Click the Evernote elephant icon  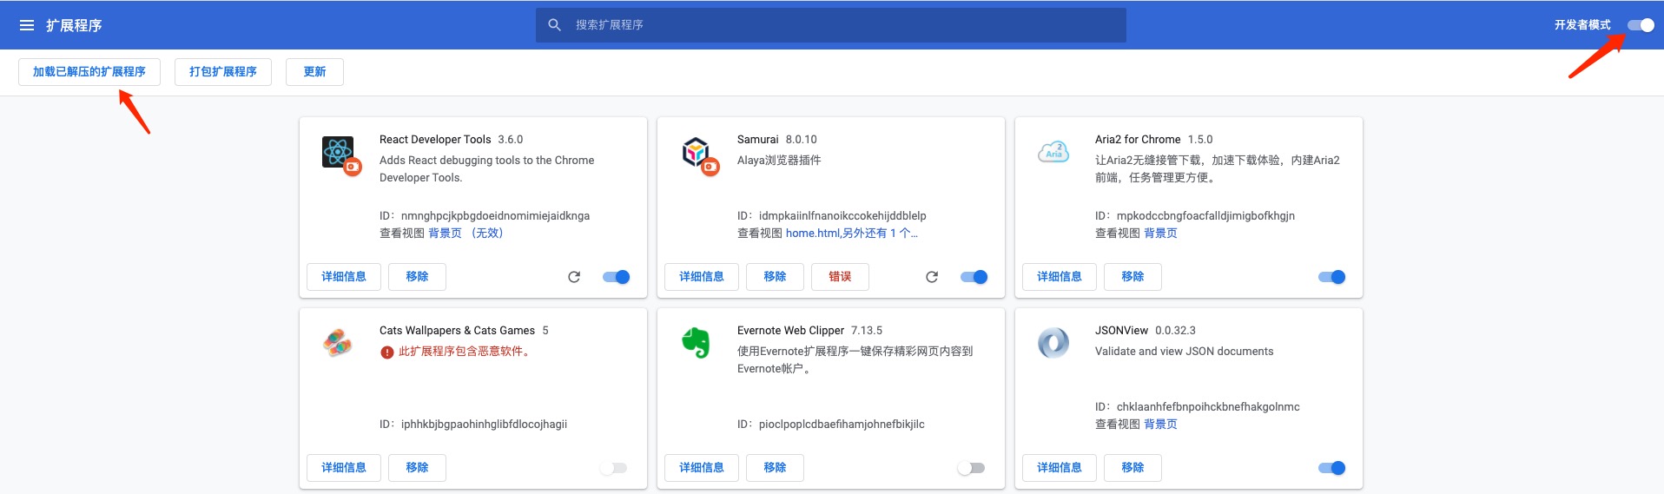point(696,343)
